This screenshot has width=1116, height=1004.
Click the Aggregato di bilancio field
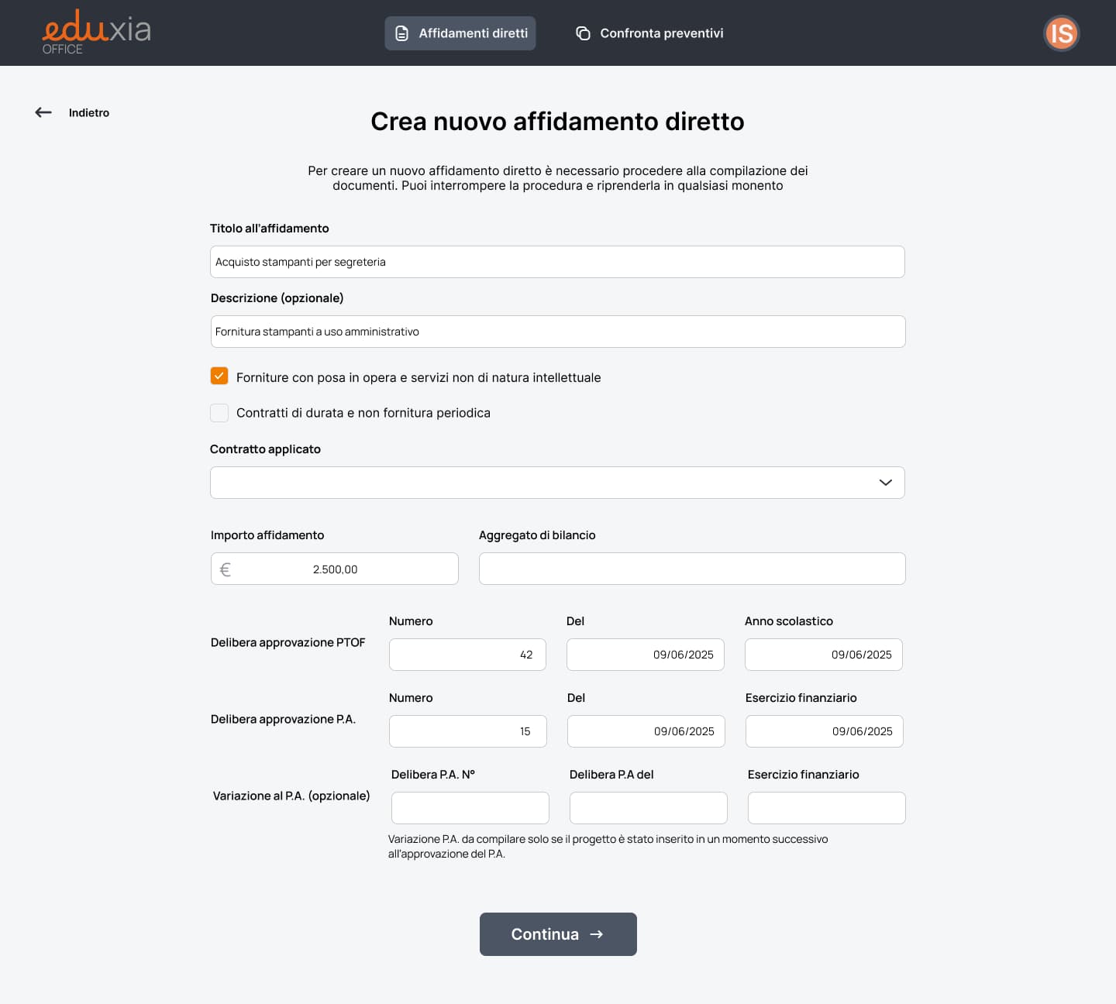pyautogui.click(x=691, y=569)
